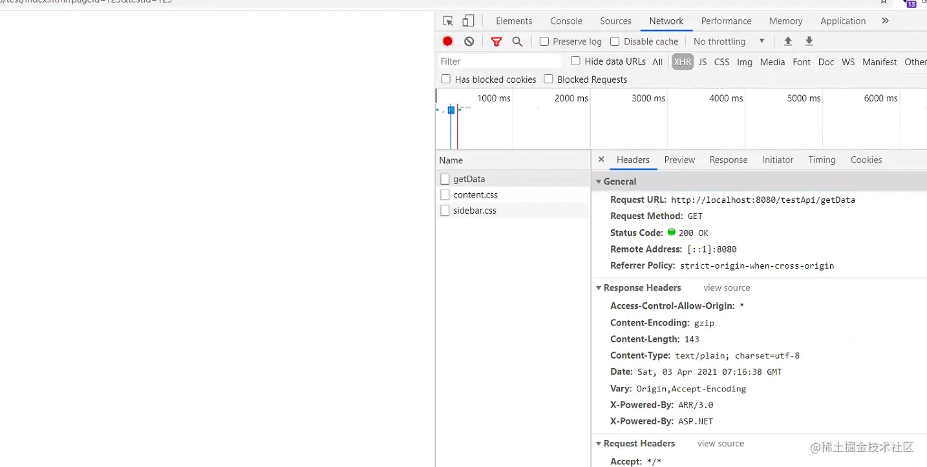Open the Initiator detail tab

[x=778, y=160]
